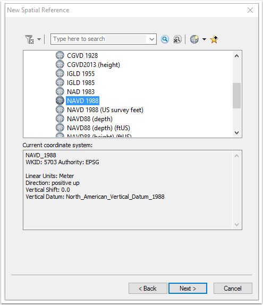Click globe icon beside IGLD 1955
This screenshot has height=305, width=263.
coord(60,73)
